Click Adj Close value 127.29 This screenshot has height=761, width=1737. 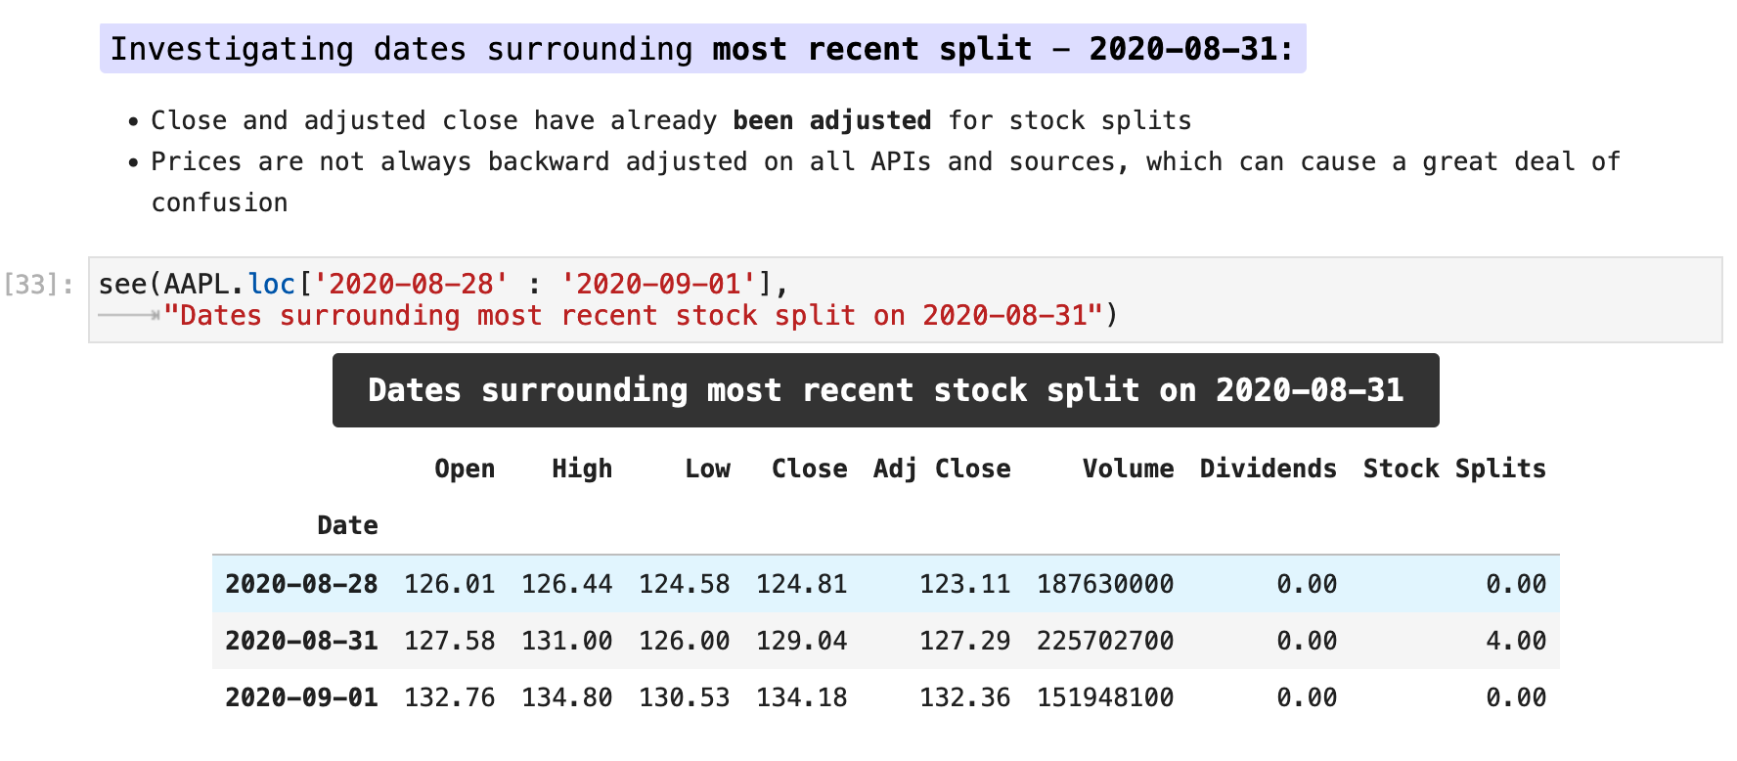[x=964, y=641]
